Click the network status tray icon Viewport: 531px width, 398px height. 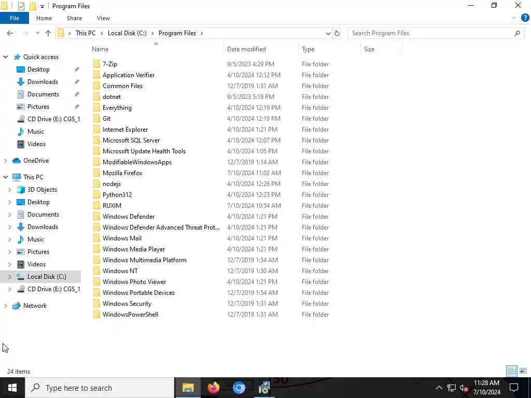(x=452, y=388)
